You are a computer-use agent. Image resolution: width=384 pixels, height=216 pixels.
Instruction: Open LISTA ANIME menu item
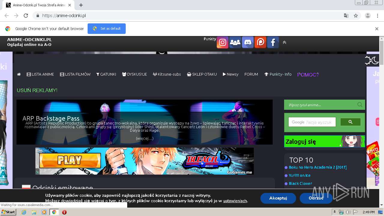tap(40, 74)
